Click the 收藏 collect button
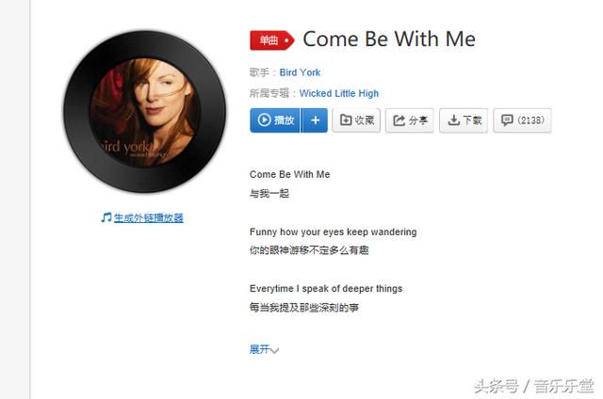 (x=356, y=120)
